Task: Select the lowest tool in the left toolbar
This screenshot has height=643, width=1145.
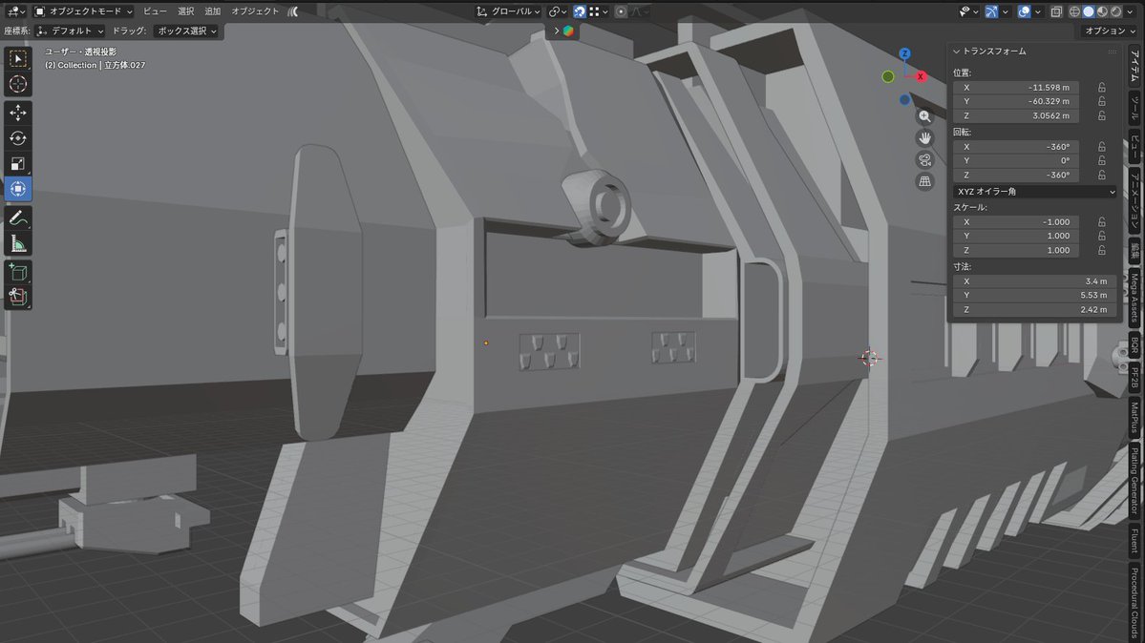Action: pyautogui.click(x=17, y=297)
